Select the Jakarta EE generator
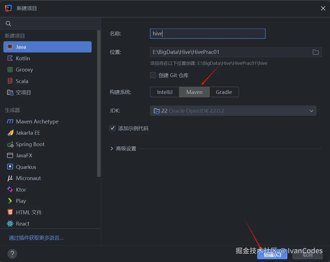Viewport: 330px width, 262px height. (x=27, y=133)
